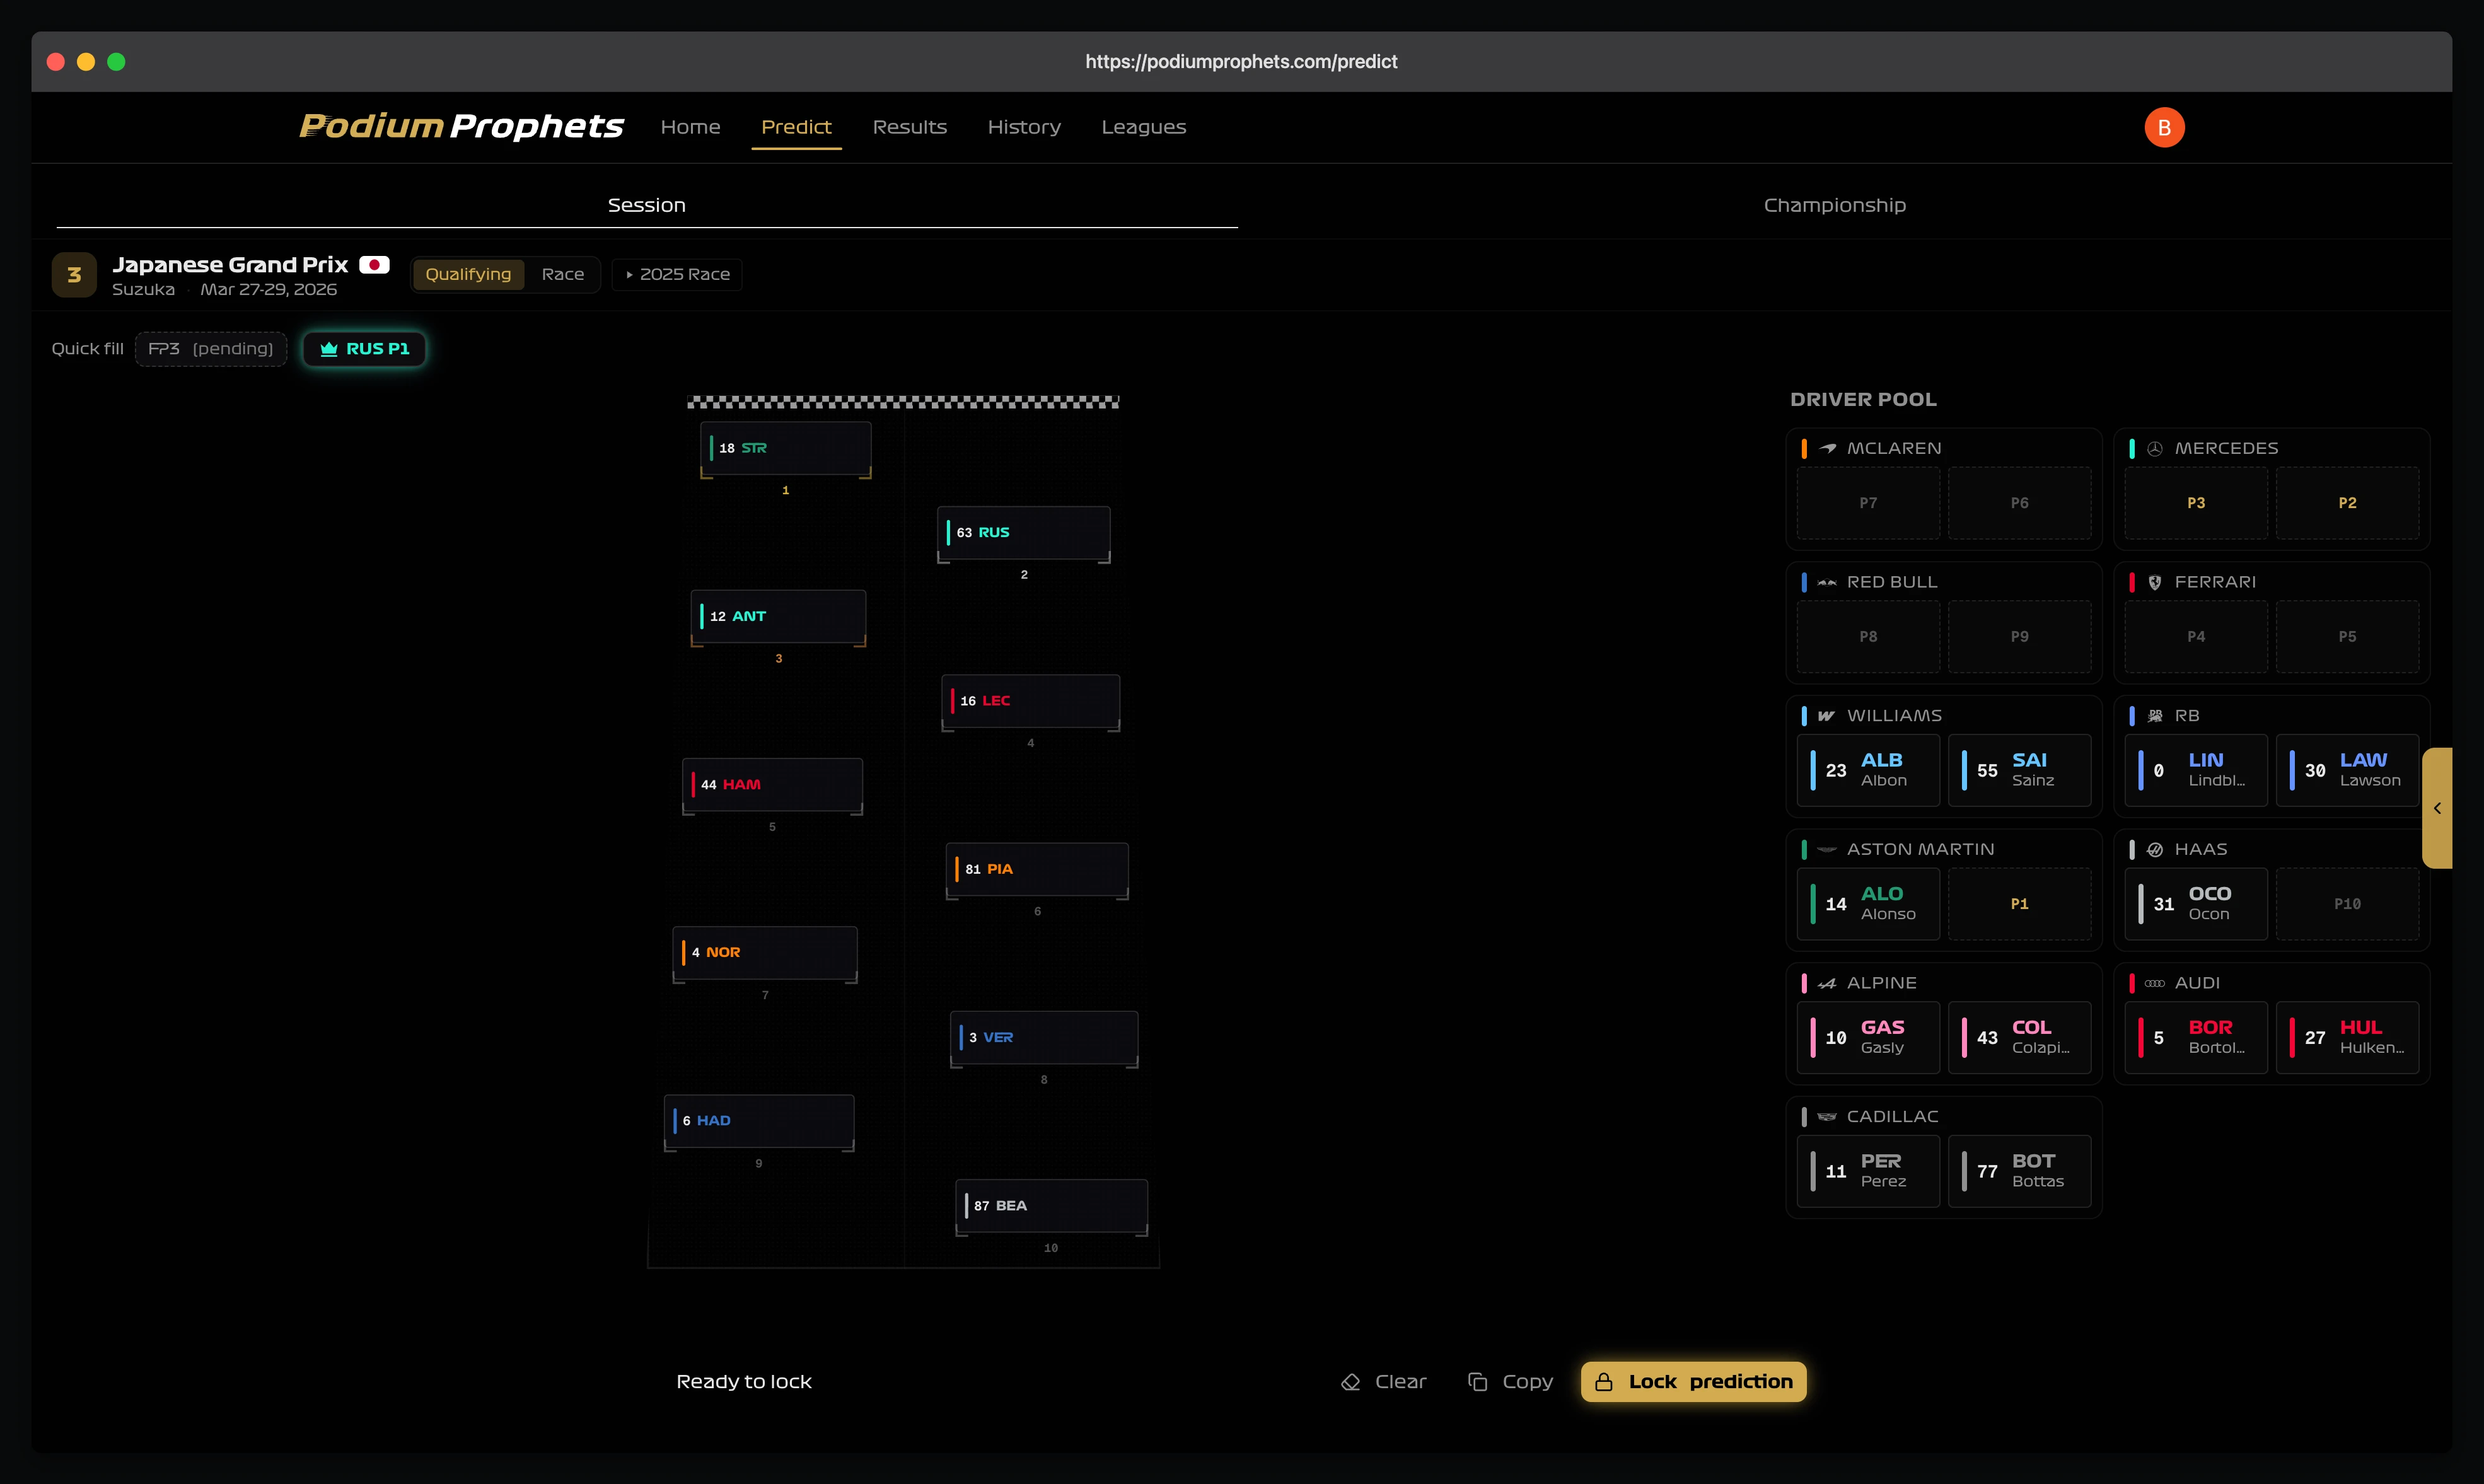Click the Williams W logo icon

1826,716
